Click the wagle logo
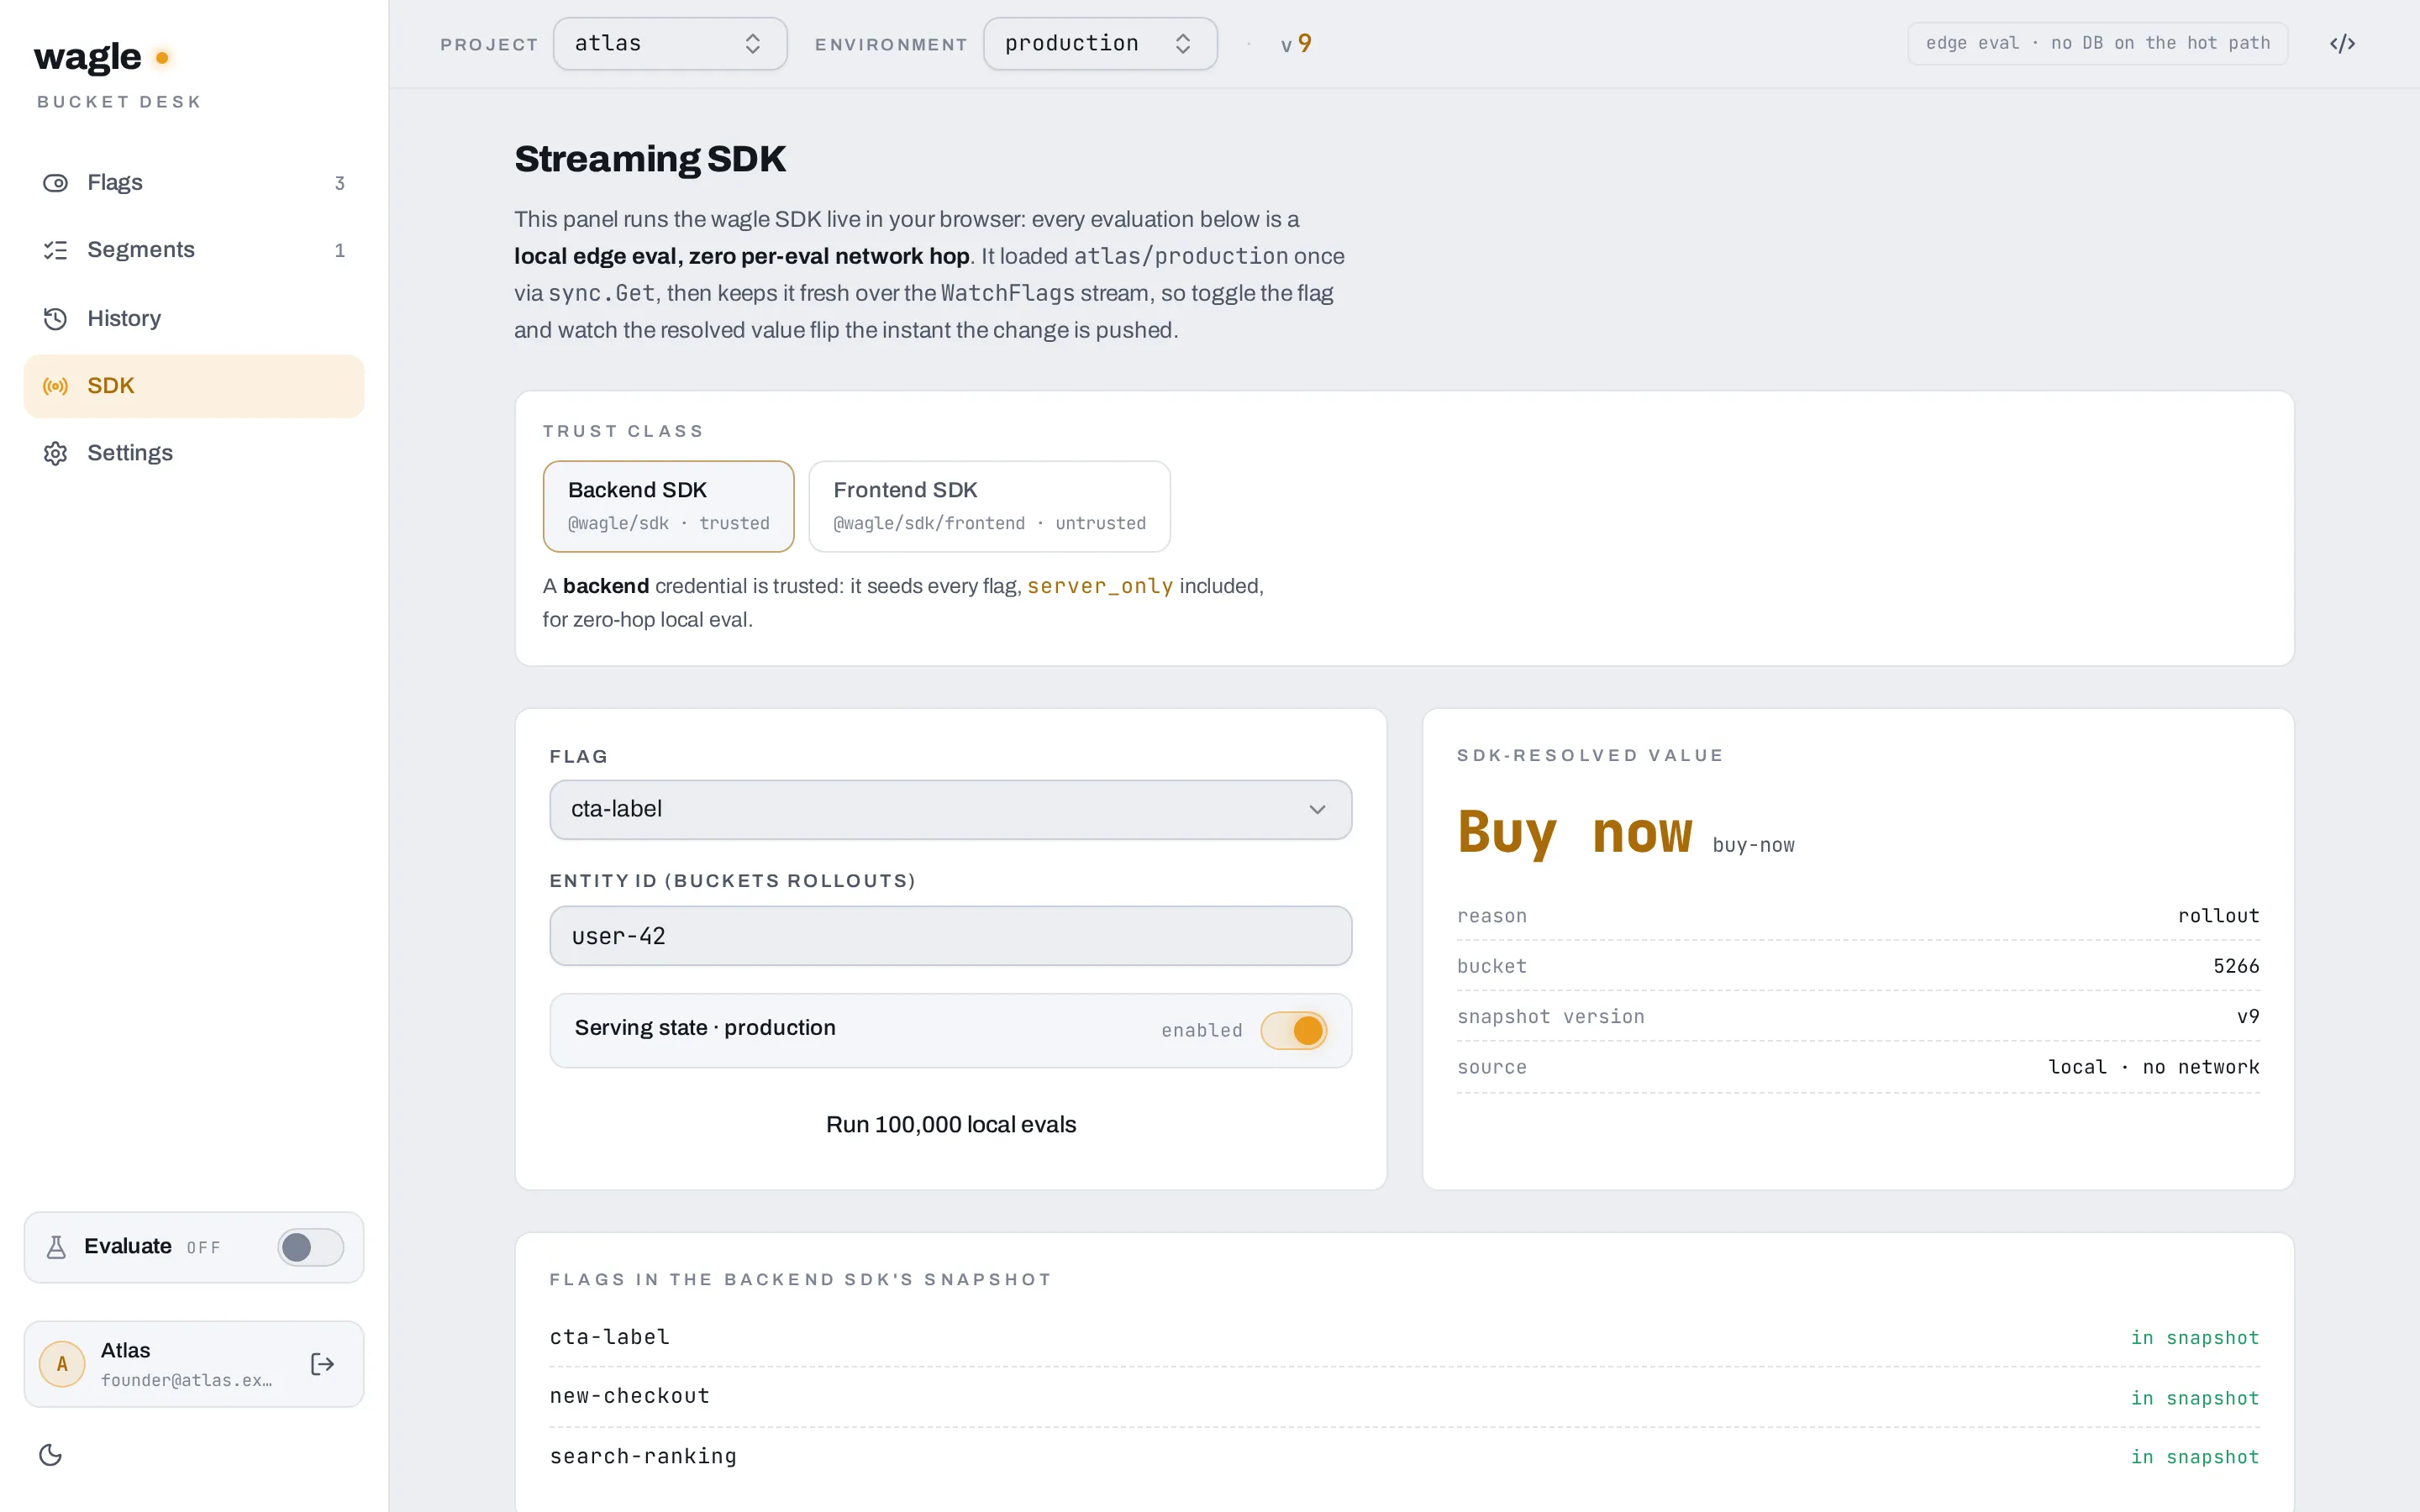Image resolution: width=2420 pixels, height=1512 pixels. [102, 57]
